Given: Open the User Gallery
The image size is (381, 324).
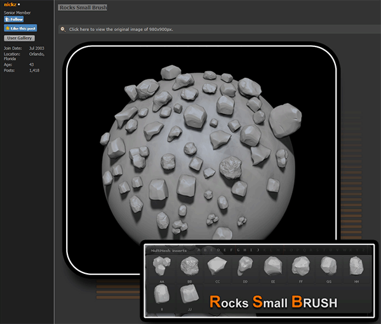Looking at the screenshot, I should [20, 38].
